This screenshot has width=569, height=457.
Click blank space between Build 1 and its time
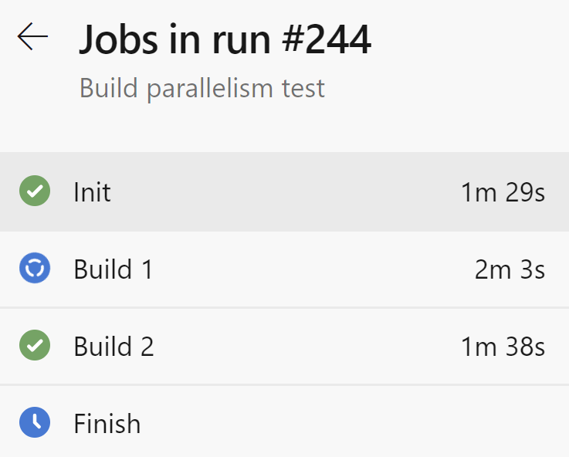(309, 269)
